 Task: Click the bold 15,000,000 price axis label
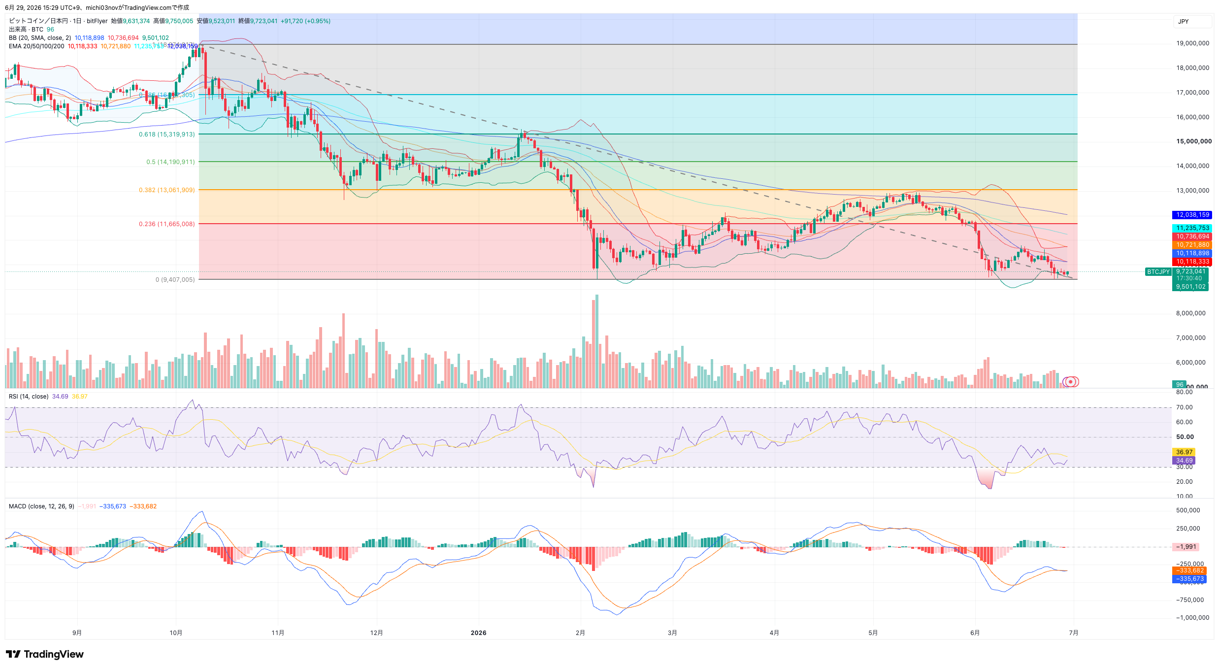tap(1194, 141)
